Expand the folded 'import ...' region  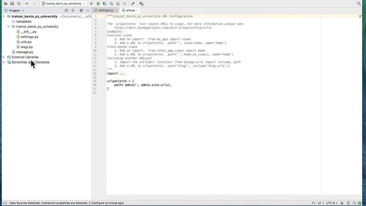[116, 73]
